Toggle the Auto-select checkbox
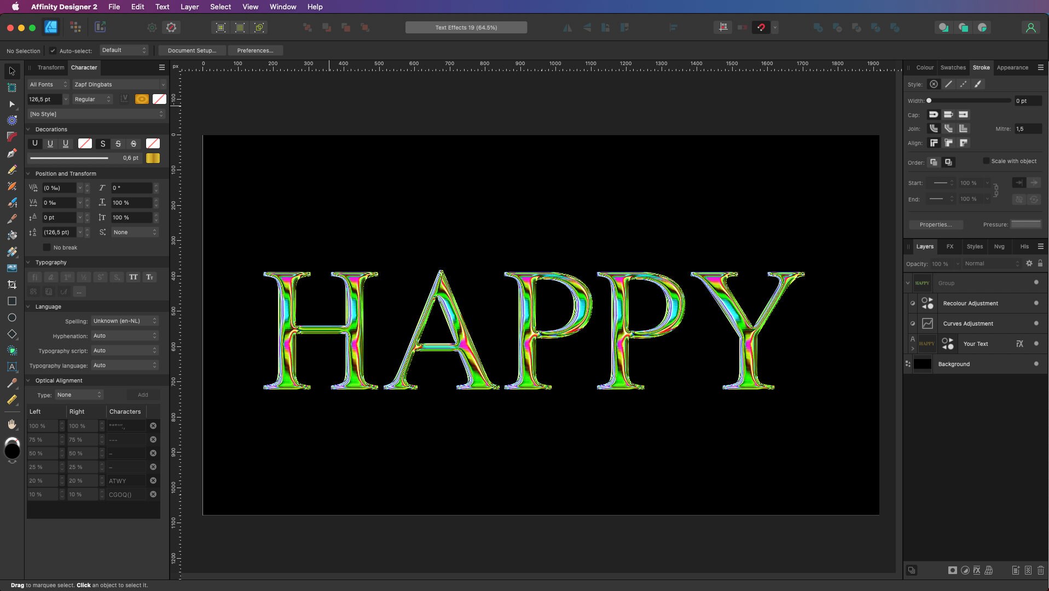Screen dimensions: 1049x591 (x=53, y=51)
